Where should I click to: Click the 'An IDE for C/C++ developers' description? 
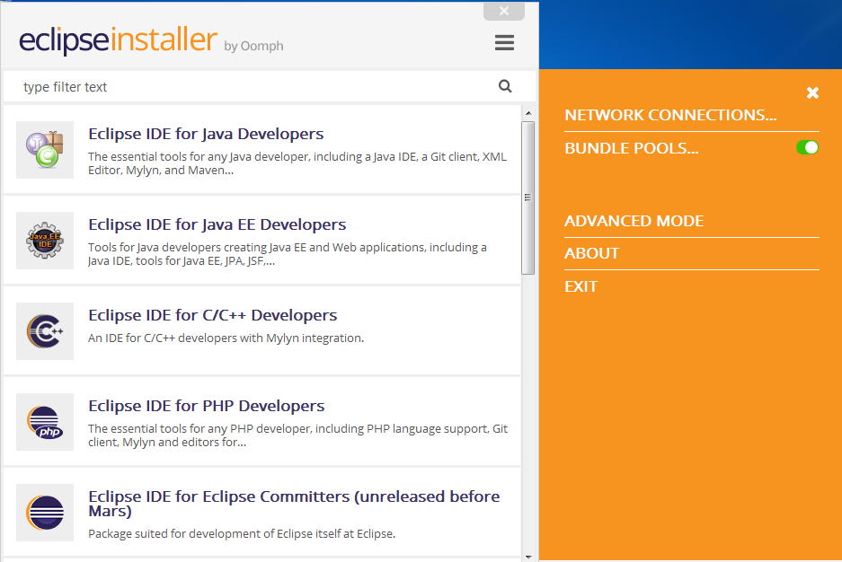(226, 338)
